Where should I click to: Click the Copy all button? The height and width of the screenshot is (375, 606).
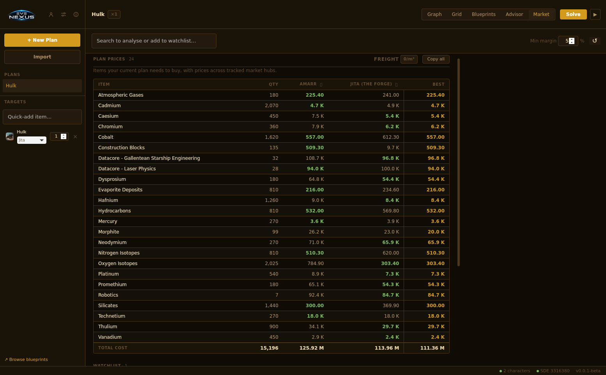(436, 59)
